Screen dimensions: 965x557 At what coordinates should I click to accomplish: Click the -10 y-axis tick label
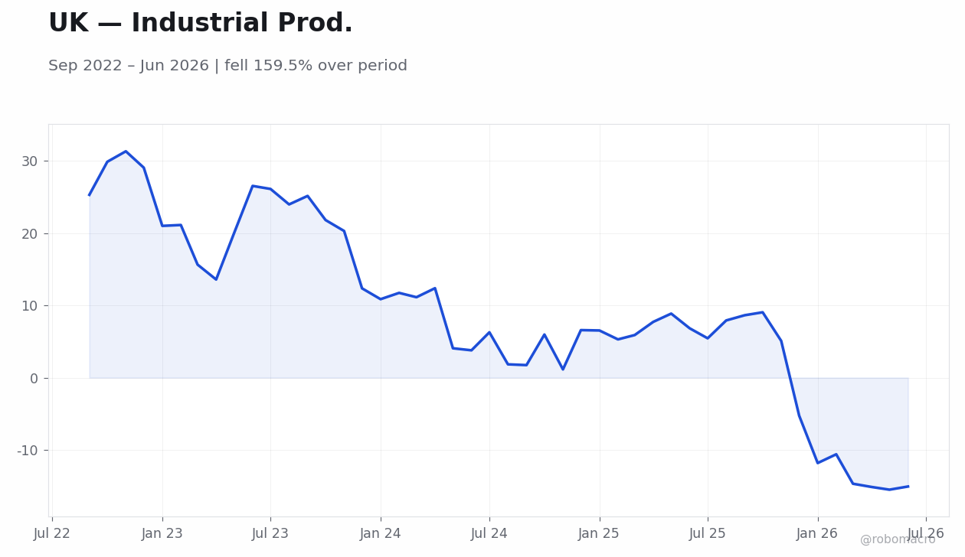(x=28, y=451)
